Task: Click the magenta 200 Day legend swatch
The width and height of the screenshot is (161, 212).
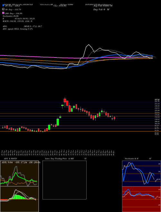Action: click(4, 13)
